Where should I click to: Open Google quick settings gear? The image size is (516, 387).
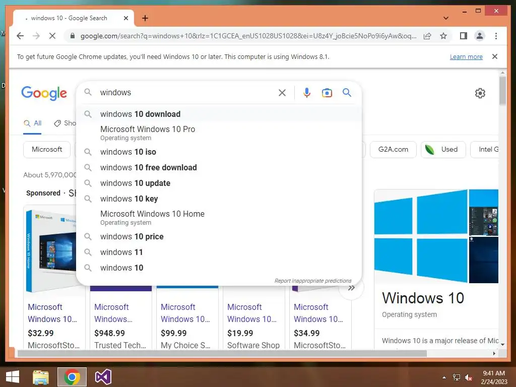[480, 93]
